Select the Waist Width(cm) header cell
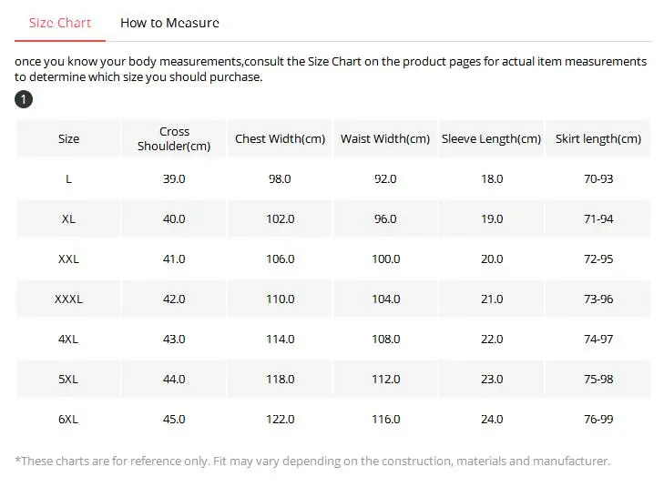 (385, 138)
